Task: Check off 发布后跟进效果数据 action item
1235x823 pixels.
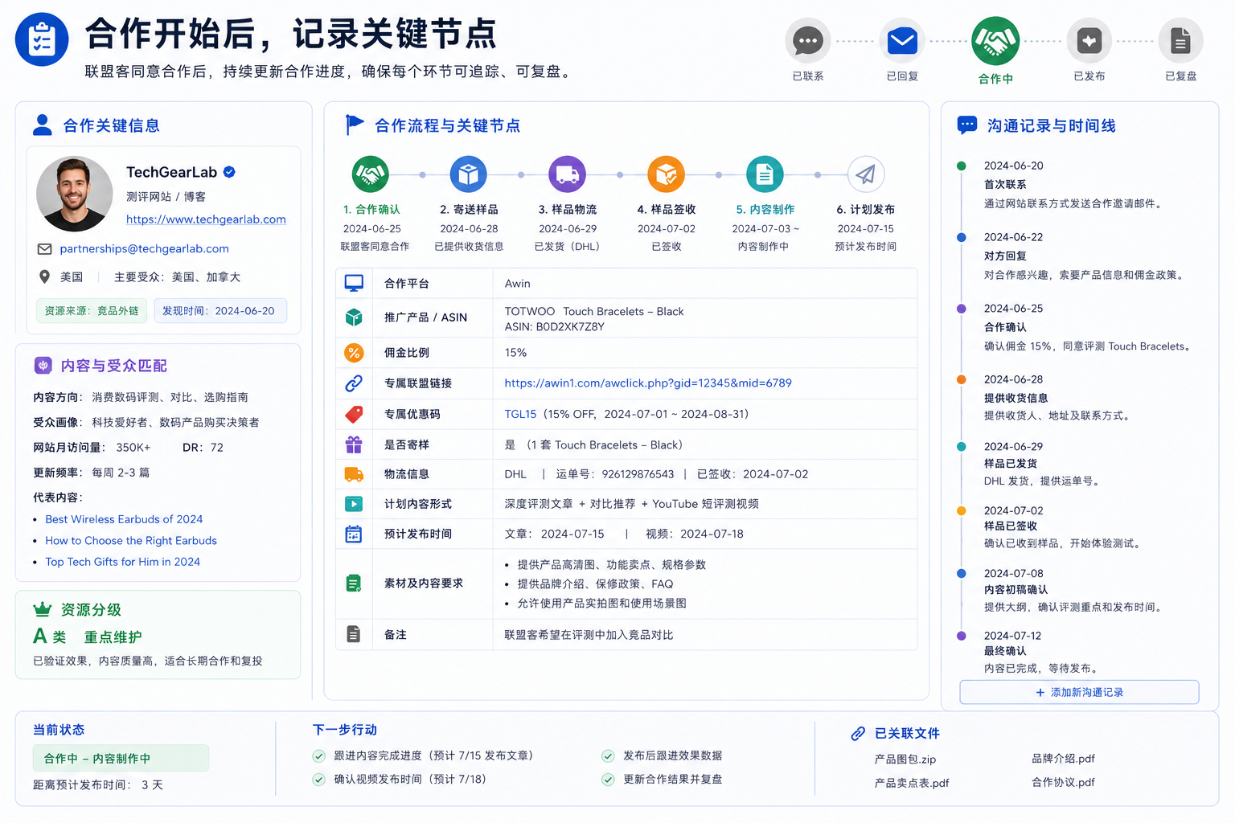Action: point(608,755)
